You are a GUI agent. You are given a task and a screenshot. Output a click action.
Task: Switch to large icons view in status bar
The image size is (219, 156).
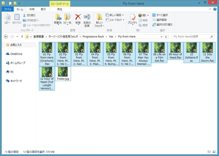pyautogui.click(x=214, y=152)
